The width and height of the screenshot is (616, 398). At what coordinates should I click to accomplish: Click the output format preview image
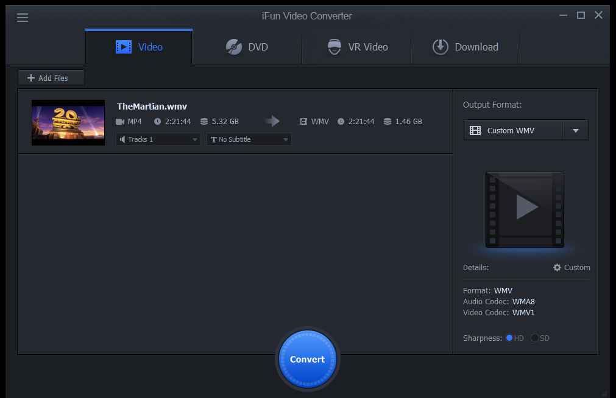[x=525, y=209]
